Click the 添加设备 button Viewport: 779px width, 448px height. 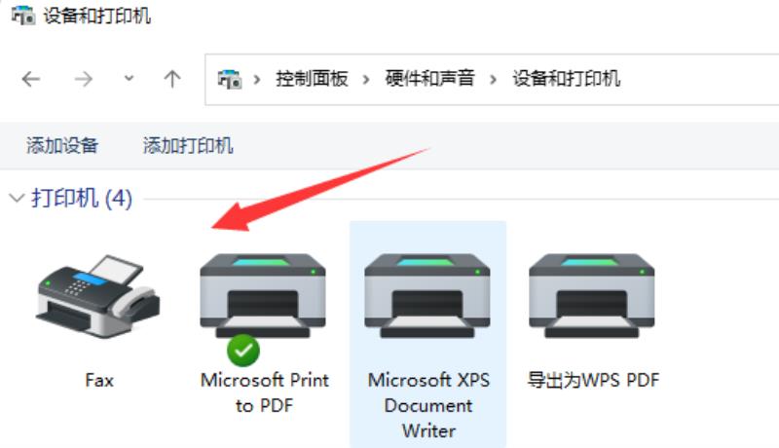click(x=62, y=145)
